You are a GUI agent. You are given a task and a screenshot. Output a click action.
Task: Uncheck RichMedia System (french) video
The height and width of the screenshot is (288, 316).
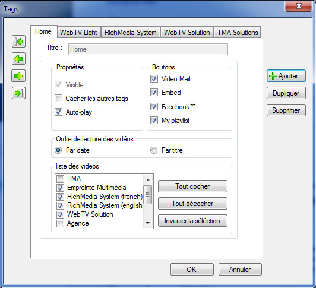pyautogui.click(x=60, y=197)
